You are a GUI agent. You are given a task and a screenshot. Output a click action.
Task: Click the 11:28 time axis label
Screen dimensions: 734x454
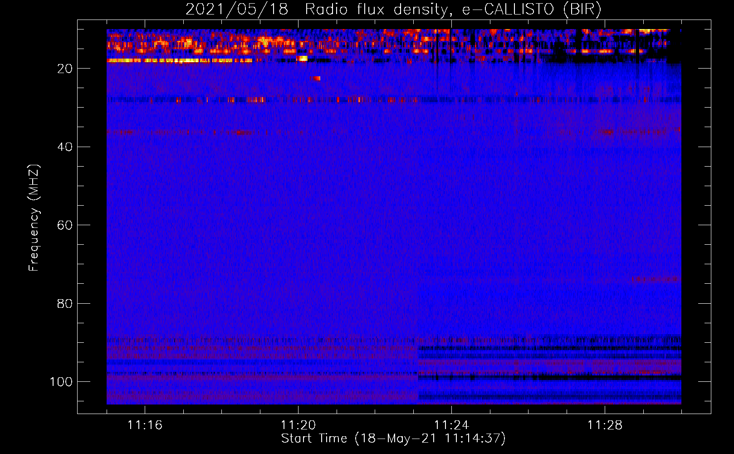(x=605, y=425)
